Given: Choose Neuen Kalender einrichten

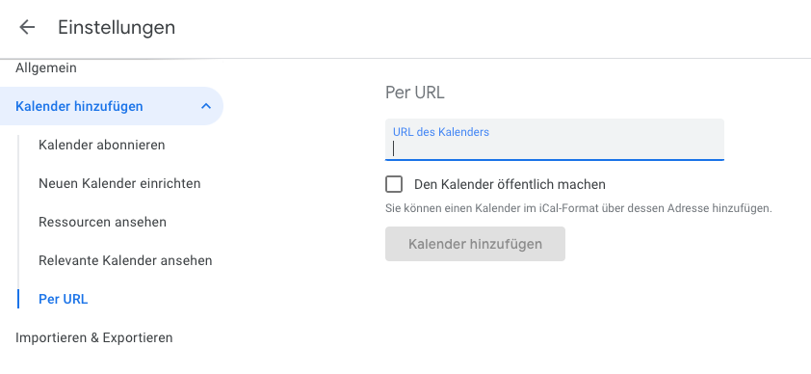Looking at the screenshot, I should point(119,184).
